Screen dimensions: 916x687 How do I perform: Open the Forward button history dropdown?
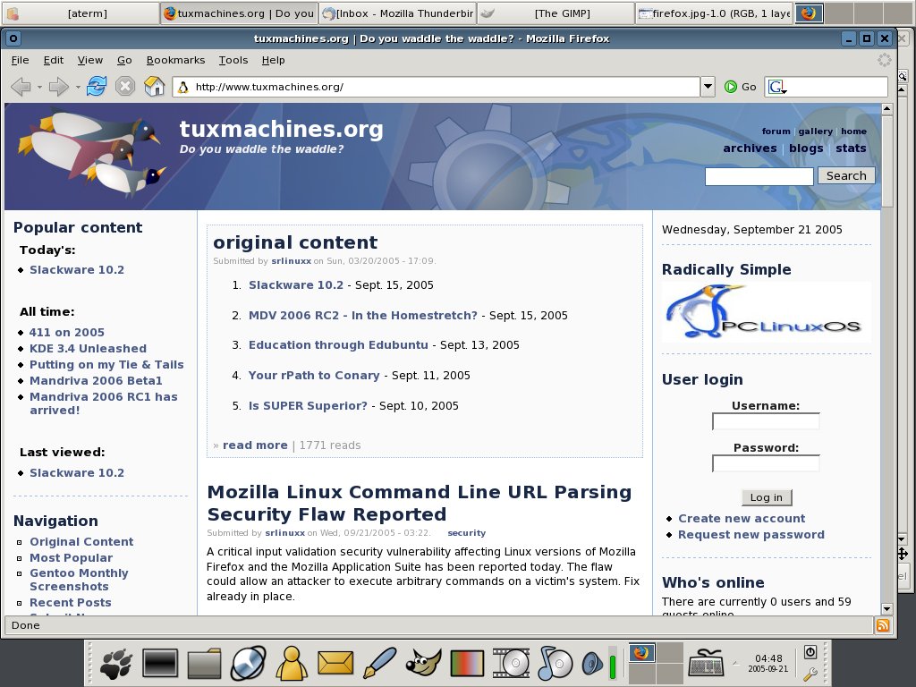point(77,87)
